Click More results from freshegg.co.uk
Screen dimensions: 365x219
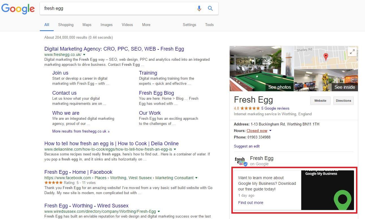coord(81,131)
